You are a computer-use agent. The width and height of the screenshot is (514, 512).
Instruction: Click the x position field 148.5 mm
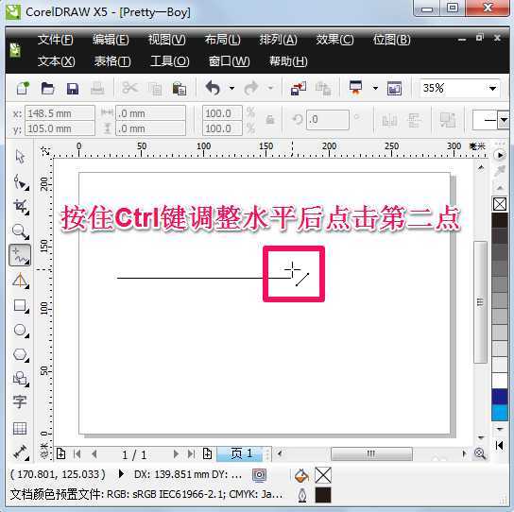(x=60, y=113)
